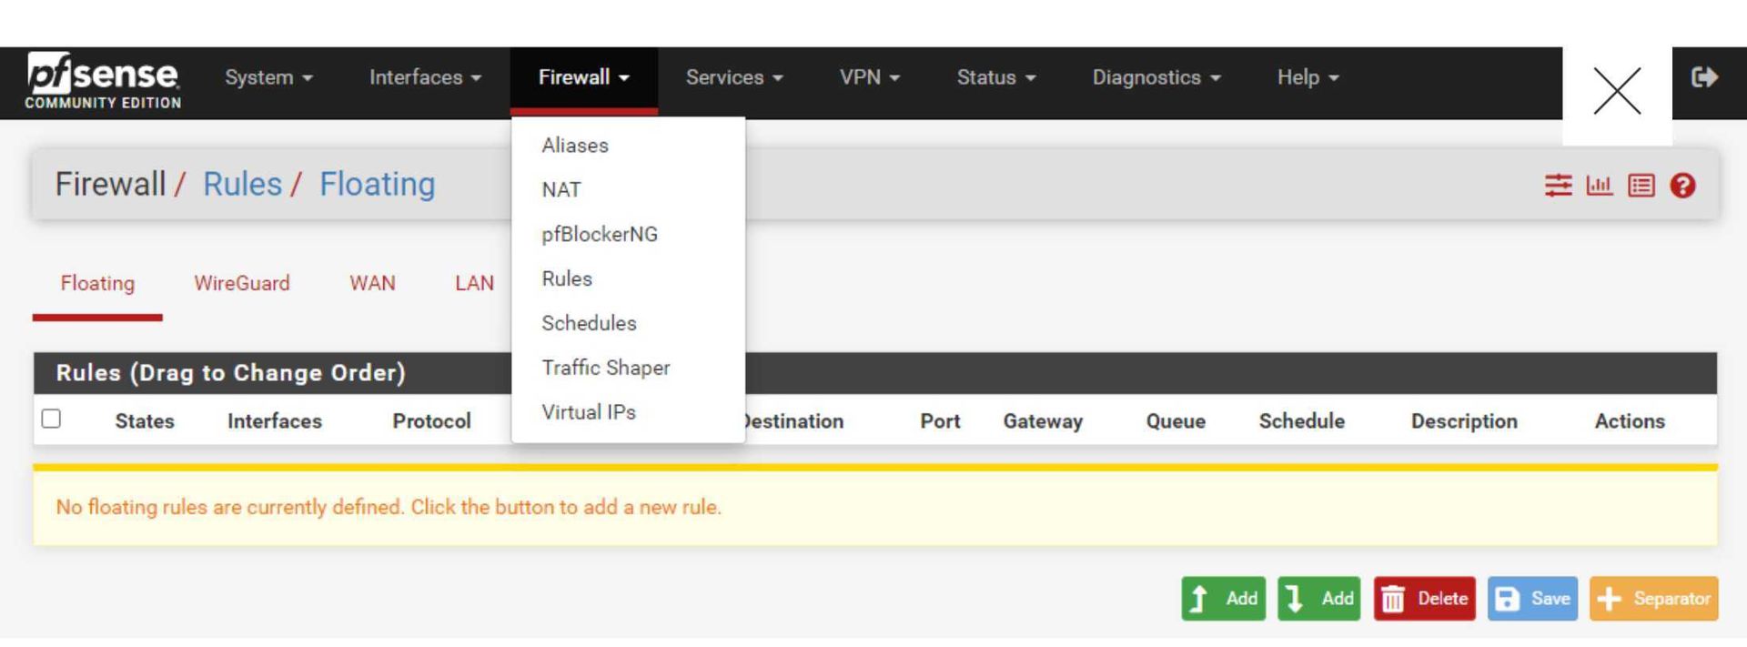Image resolution: width=1747 pixels, height=647 pixels.
Task: Open the Services dropdown menu
Action: (733, 77)
